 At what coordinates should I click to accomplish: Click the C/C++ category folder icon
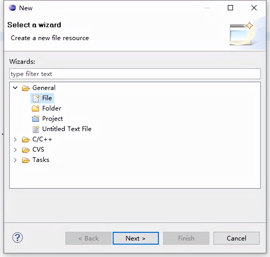(26, 140)
